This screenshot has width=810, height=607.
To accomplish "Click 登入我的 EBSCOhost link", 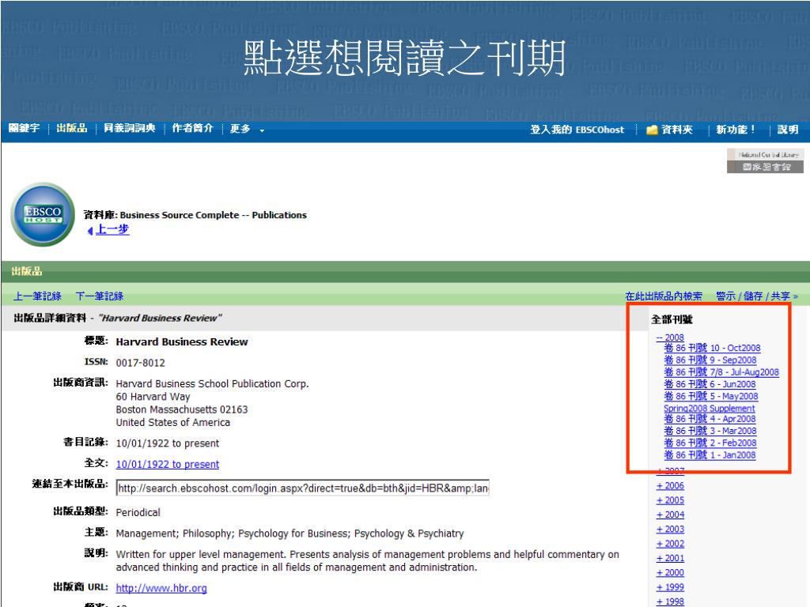I will (x=577, y=130).
